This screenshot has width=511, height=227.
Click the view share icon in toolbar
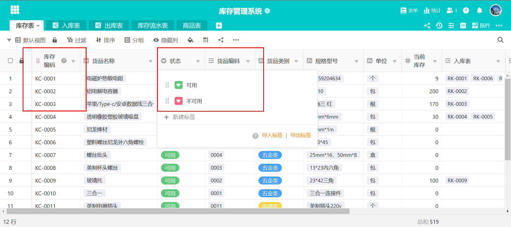click(221, 40)
